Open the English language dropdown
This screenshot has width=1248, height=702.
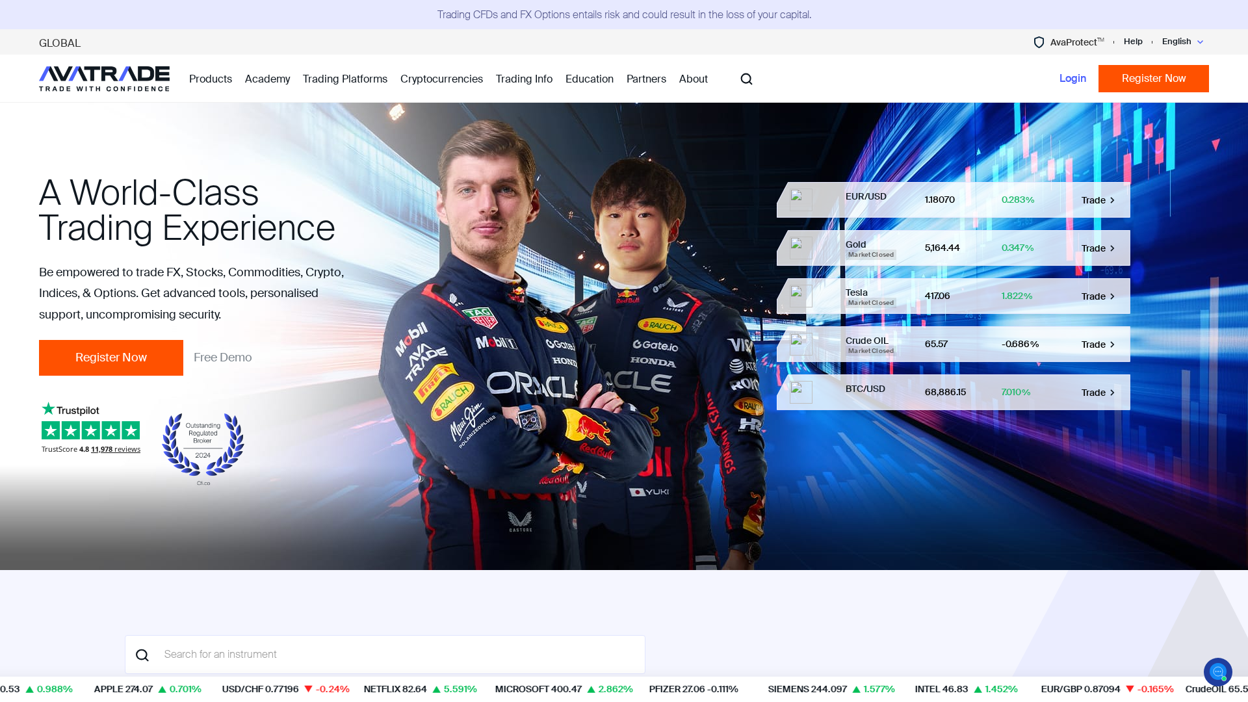1182,42
